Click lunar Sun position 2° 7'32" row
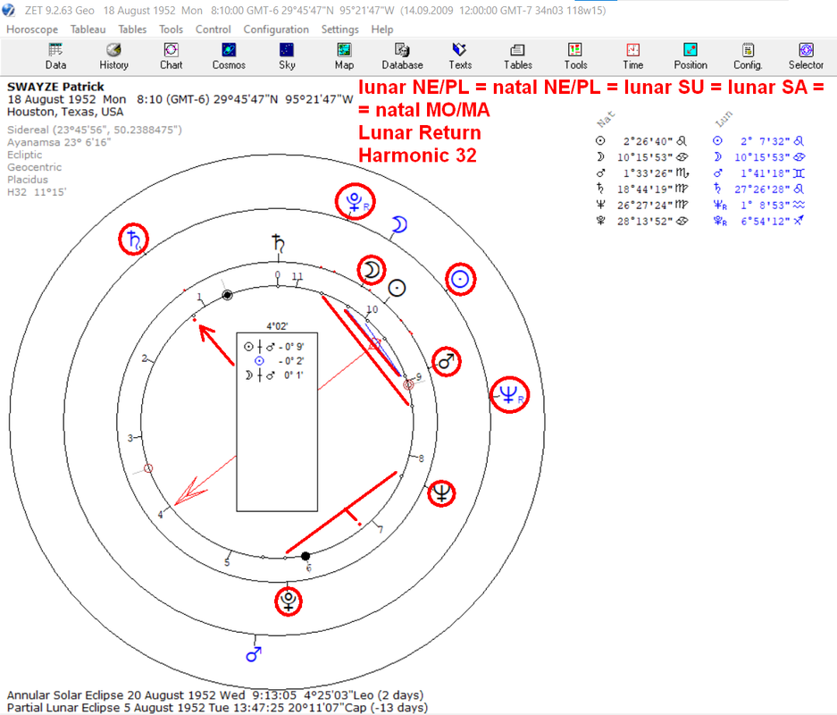This screenshot has height=715, width=837. click(759, 141)
